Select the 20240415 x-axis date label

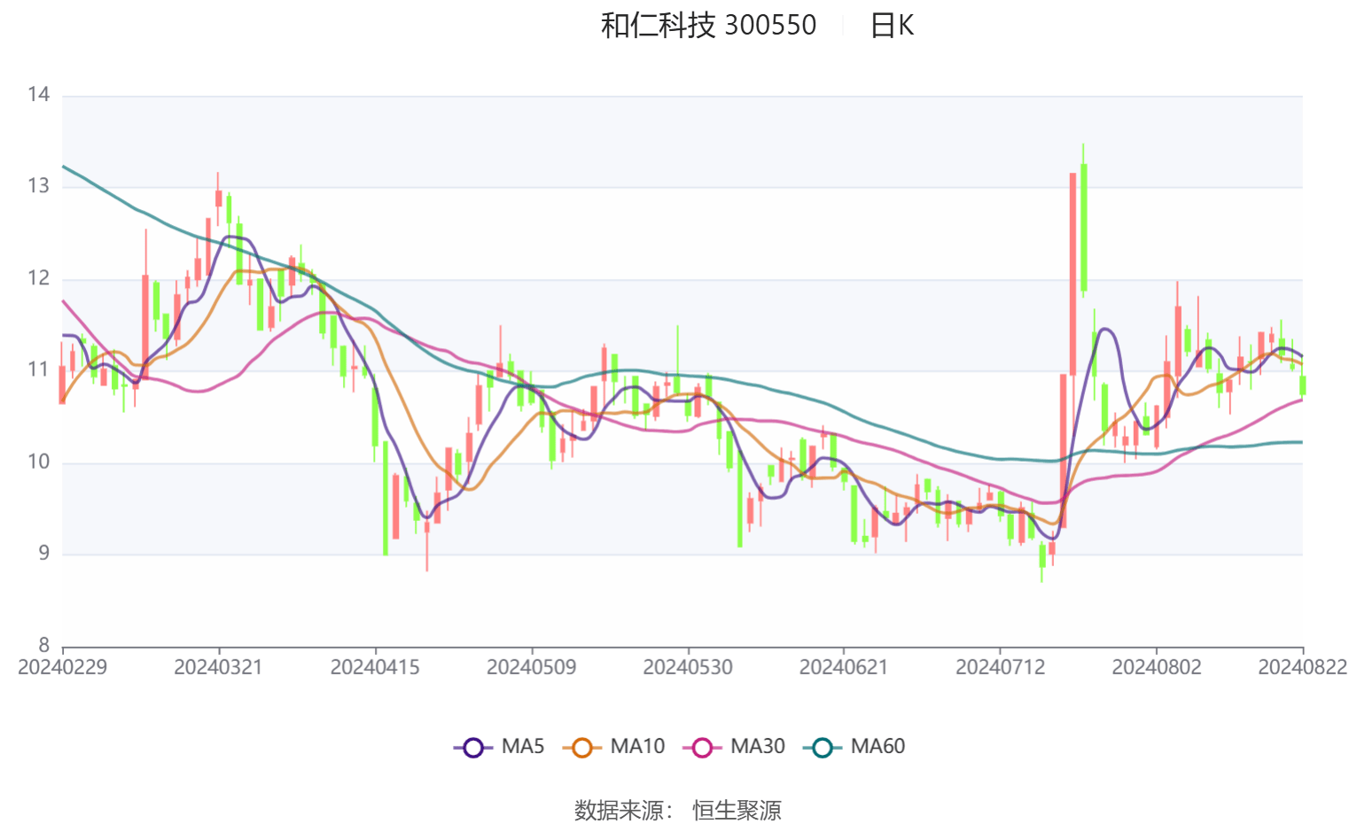pos(375,667)
